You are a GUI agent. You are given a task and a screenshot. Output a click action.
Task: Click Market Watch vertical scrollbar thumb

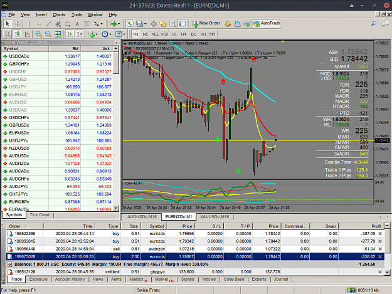pos(116,63)
